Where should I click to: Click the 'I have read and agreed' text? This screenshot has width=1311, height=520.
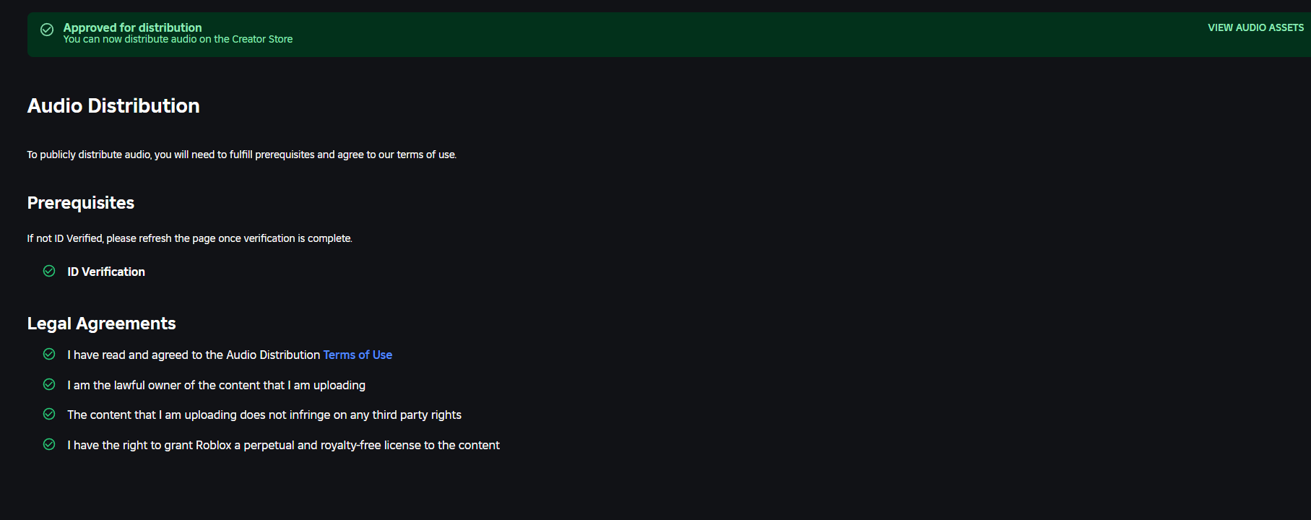[x=193, y=355]
